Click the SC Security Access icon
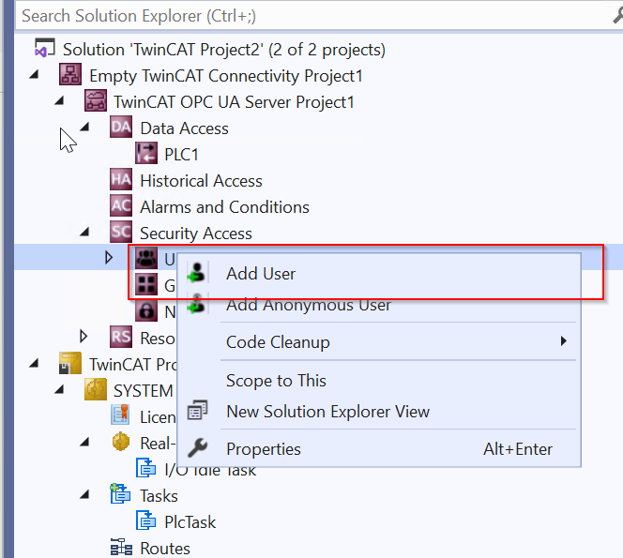The height and width of the screenshot is (558, 623). tap(121, 232)
